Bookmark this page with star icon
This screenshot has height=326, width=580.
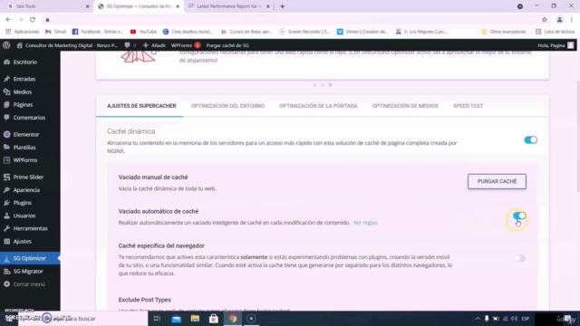click(x=545, y=20)
